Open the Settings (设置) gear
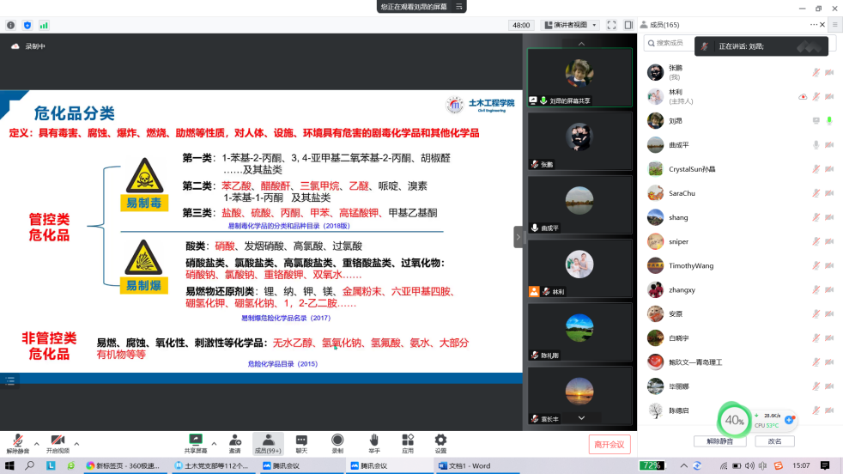This screenshot has height=474, width=843. tap(440, 442)
